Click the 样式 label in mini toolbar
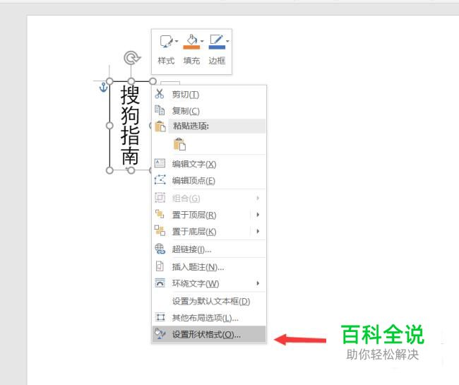Screen dimensions: 459x385 point(166,61)
